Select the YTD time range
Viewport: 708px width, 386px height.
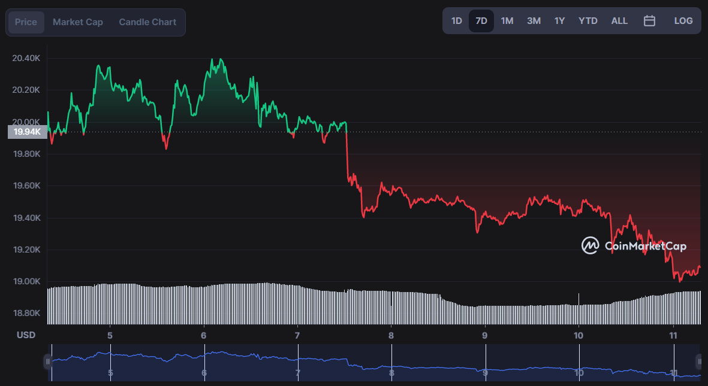coord(588,21)
